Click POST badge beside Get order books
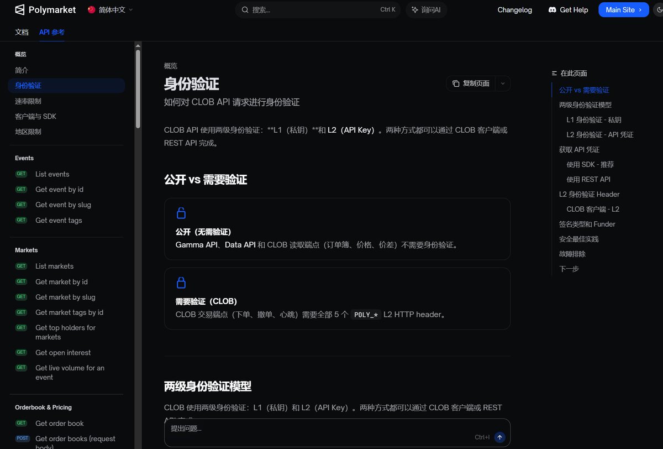This screenshot has height=449, width=663. point(23,438)
